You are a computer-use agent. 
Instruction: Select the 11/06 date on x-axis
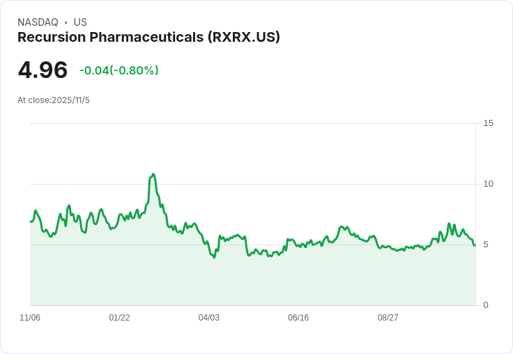[x=30, y=318]
